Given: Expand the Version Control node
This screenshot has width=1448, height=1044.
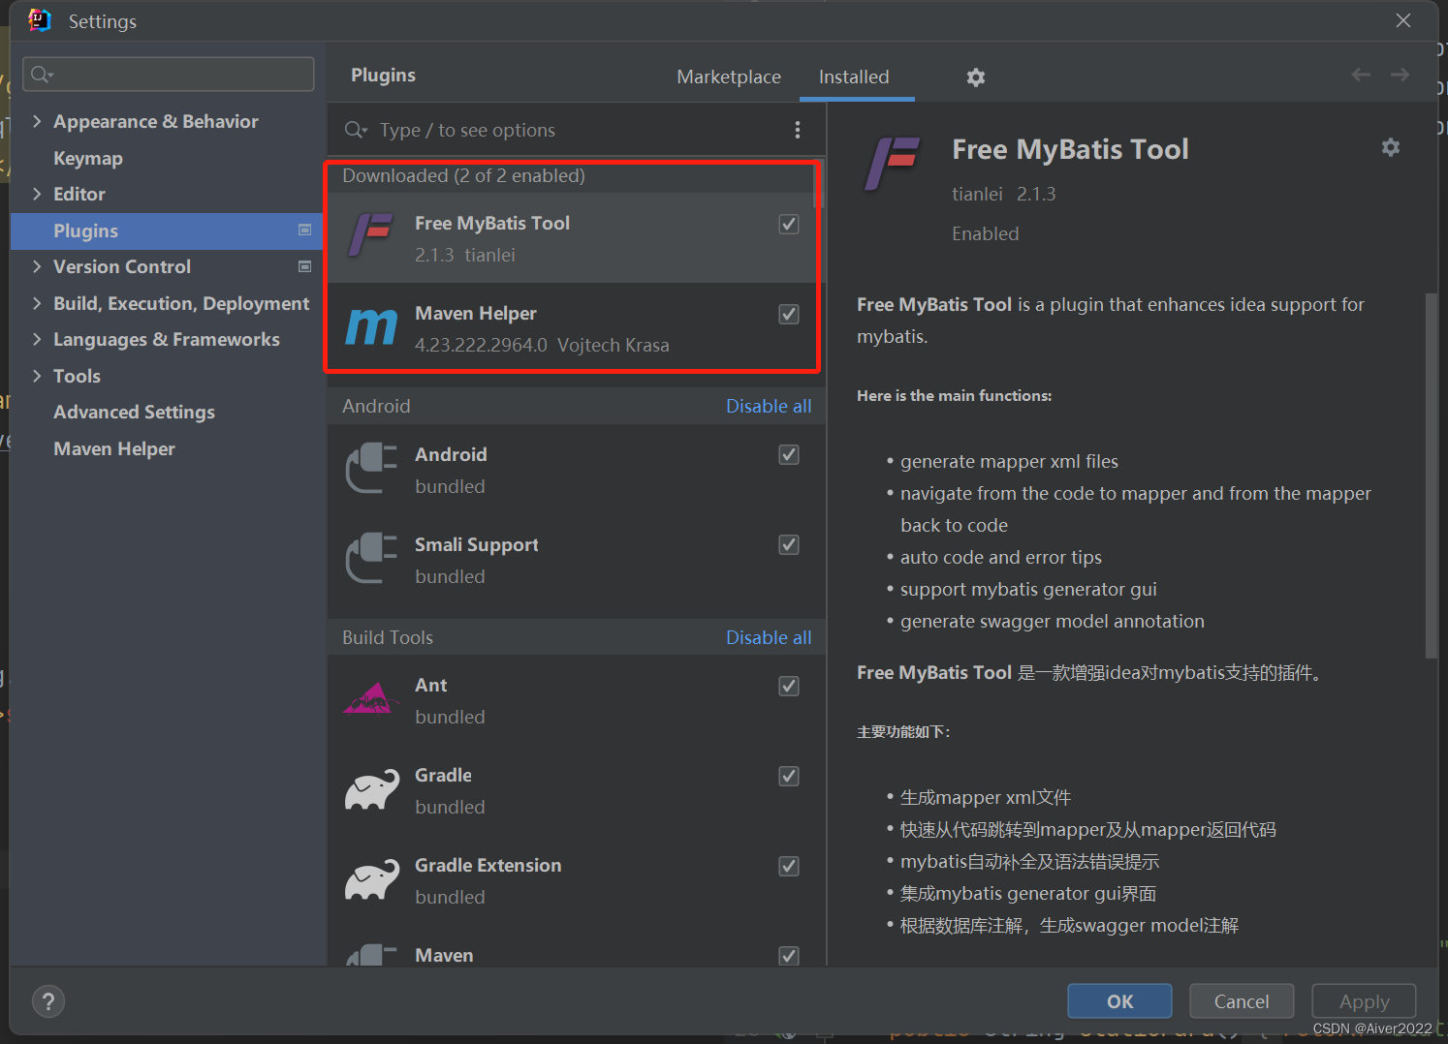Looking at the screenshot, I should [x=37, y=266].
